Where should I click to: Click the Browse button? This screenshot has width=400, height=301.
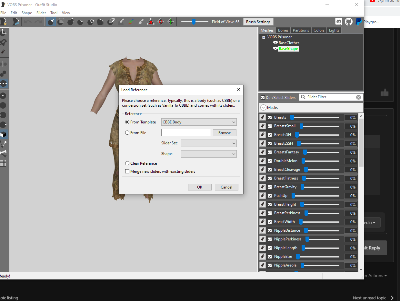[x=225, y=132]
